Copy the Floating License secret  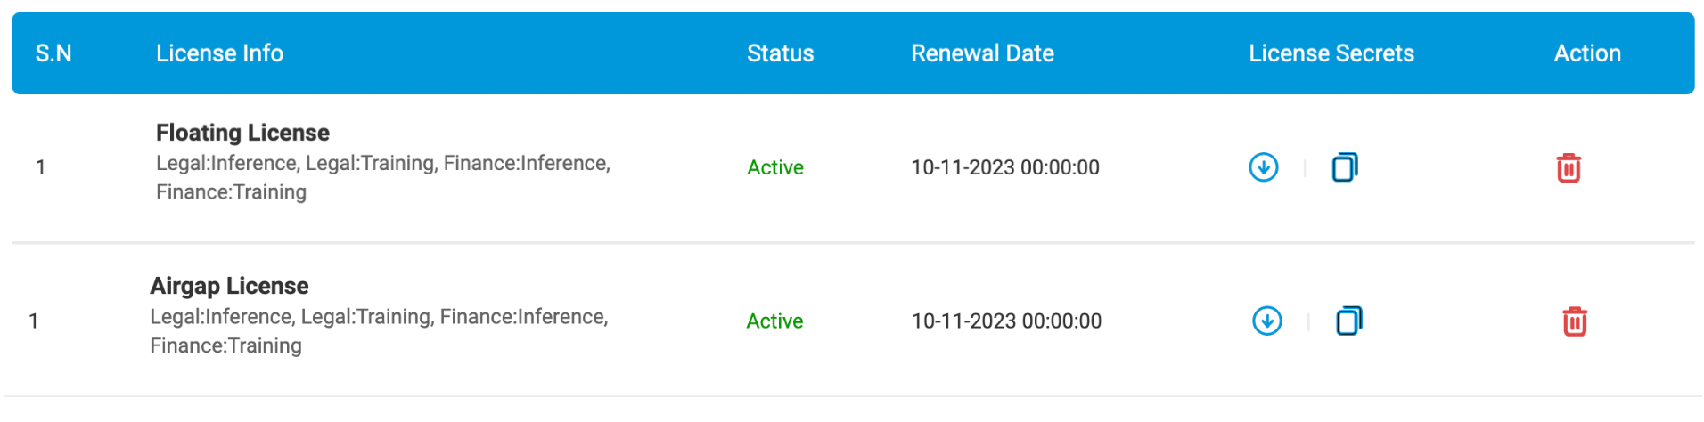coord(1345,167)
